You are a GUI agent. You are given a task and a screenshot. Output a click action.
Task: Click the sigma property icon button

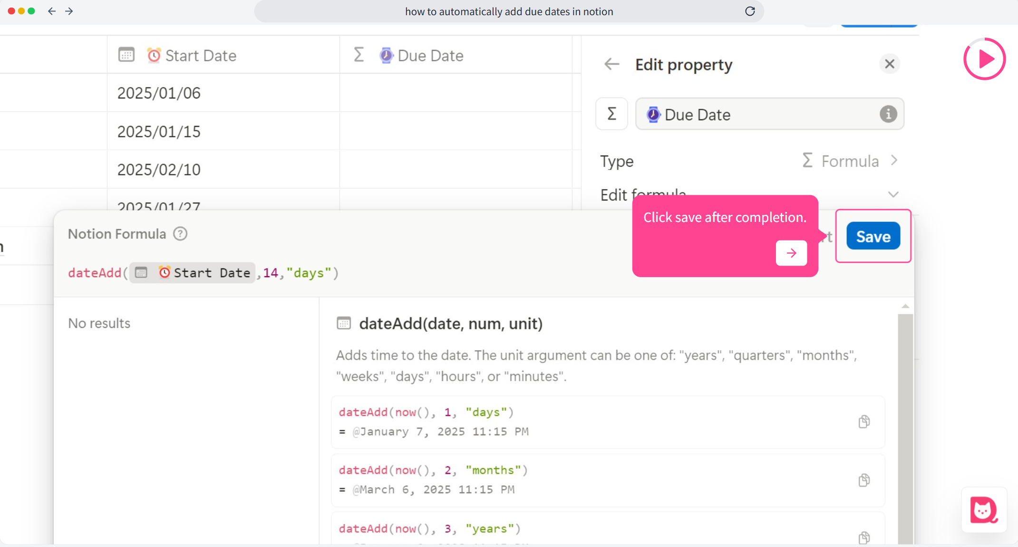click(612, 114)
